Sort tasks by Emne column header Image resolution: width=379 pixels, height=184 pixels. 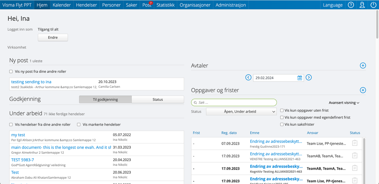(255, 133)
